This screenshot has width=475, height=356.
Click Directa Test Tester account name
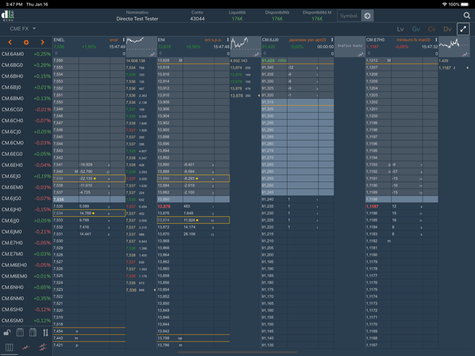[137, 19]
